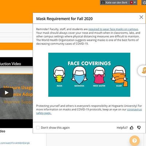Click the yellow mask figure

tap(59, 76)
